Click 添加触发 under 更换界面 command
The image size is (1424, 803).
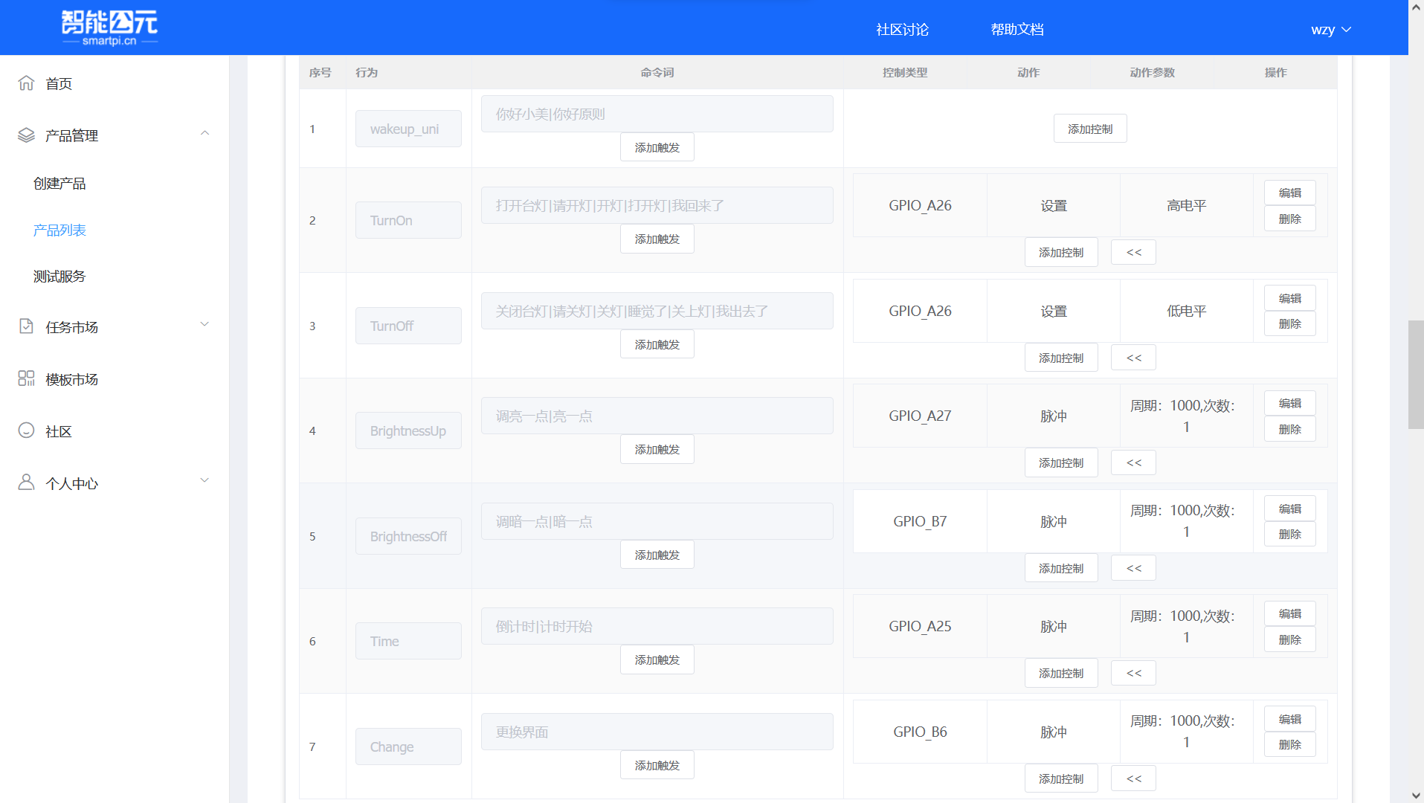click(657, 765)
